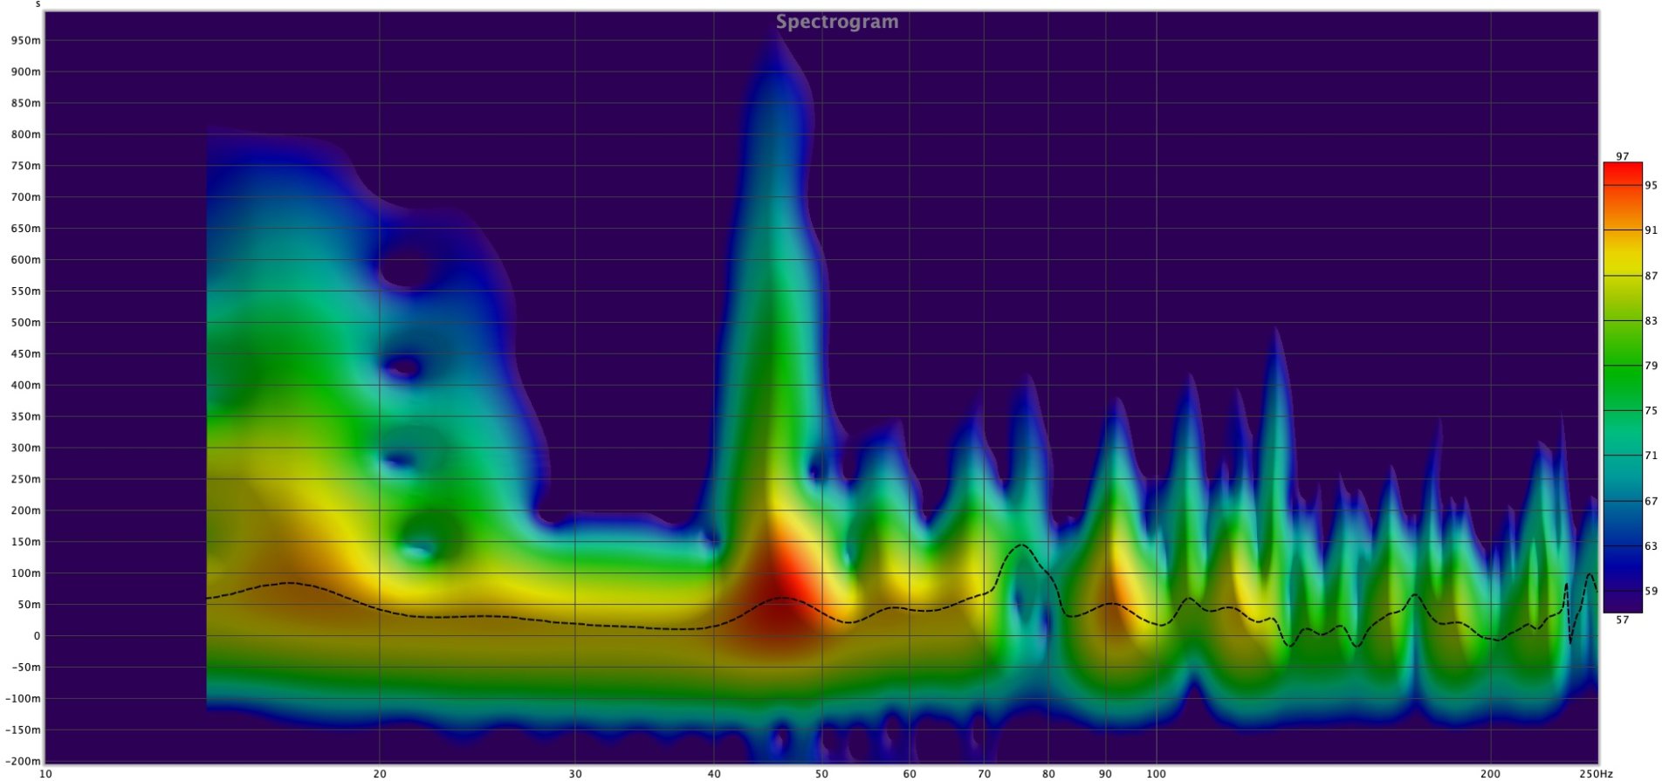The image size is (1676, 781).
Task: Click the red band of the color scale
Action: tap(1622, 175)
